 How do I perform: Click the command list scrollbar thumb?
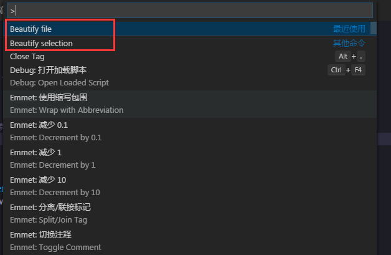pos(374,29)
